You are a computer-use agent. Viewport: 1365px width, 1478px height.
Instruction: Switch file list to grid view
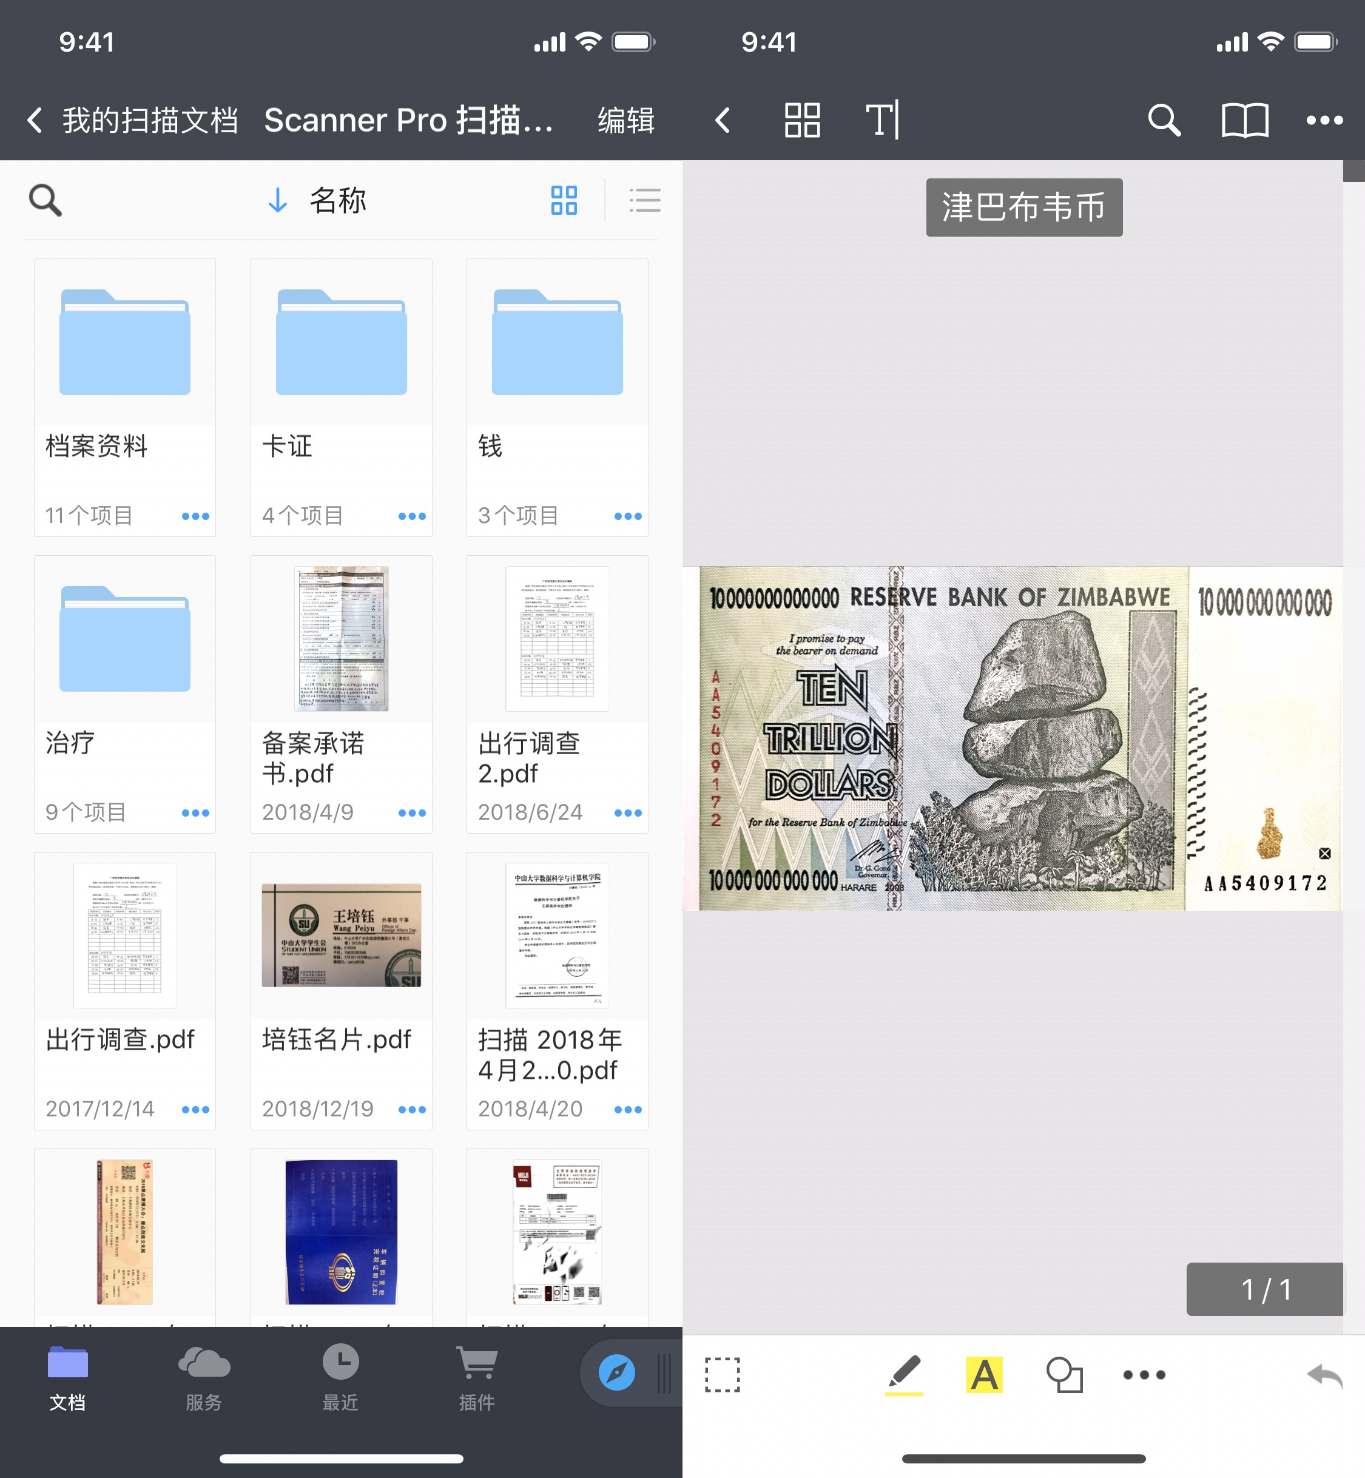(x=564, y=200)
